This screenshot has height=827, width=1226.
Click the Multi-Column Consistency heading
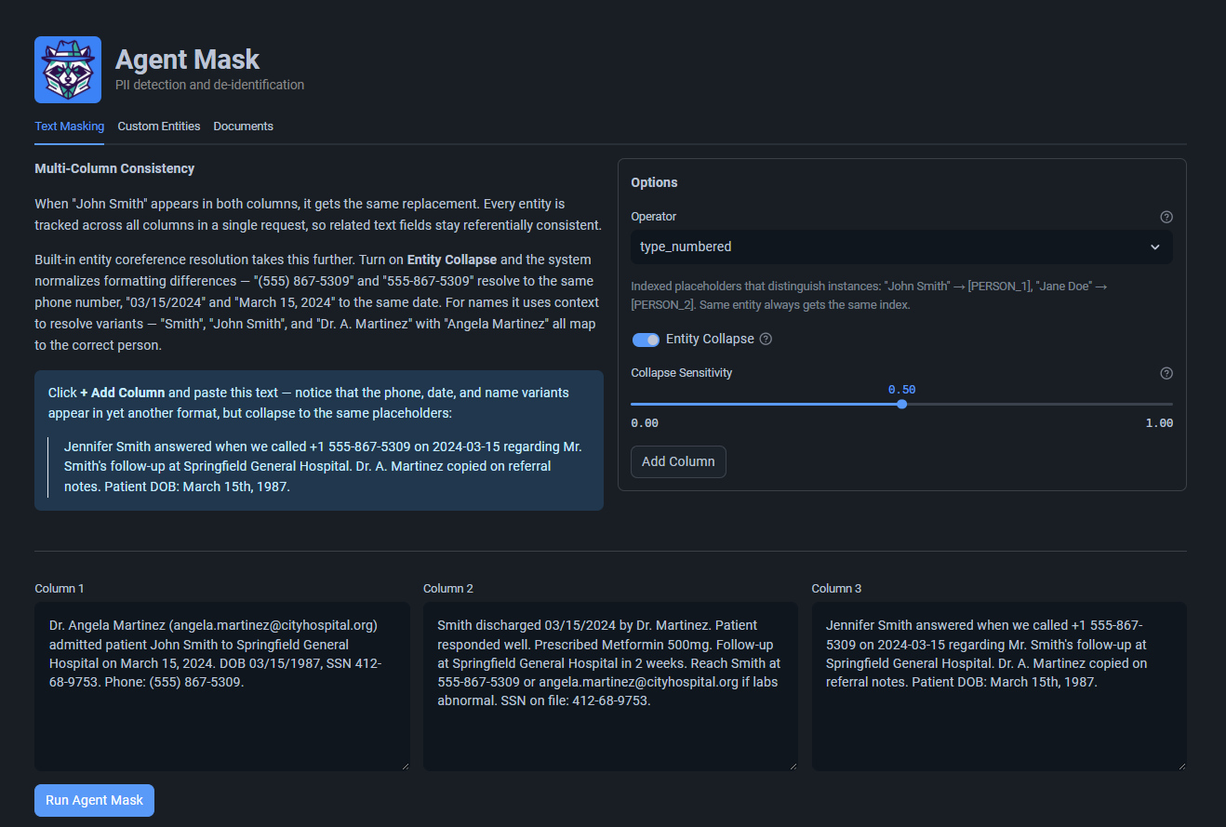point(114,168)
